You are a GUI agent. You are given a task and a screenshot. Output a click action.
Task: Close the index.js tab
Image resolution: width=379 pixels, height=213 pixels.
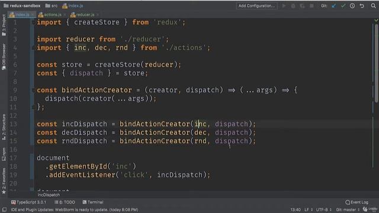click(x=33, y=15)
